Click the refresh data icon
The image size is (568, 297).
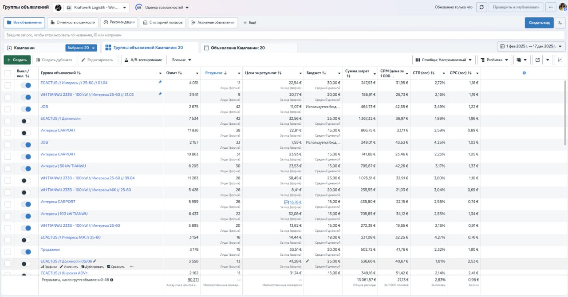click(x=481, y=7)
